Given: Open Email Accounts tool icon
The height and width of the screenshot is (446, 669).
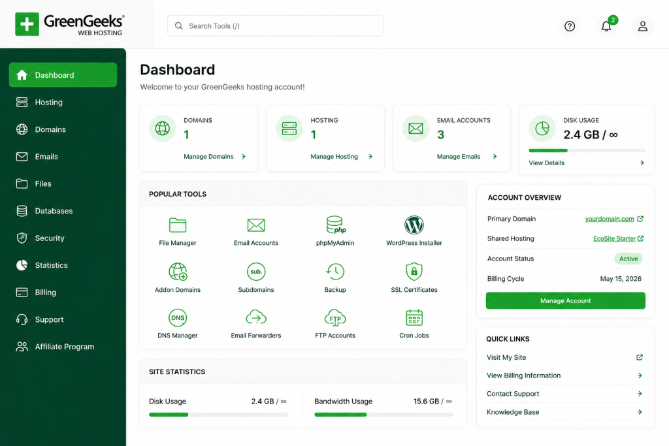Looking at the screenshot, I should point(256,225).
